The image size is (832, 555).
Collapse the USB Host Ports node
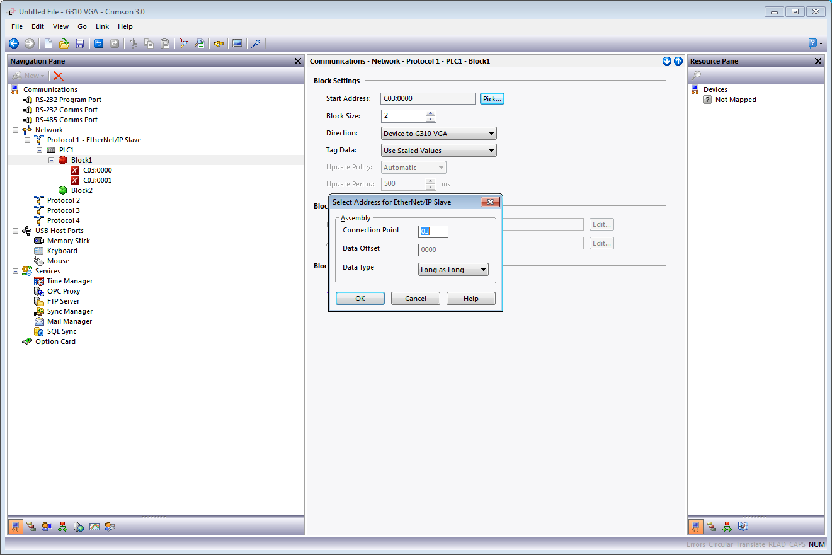click(x=15, y=231)
